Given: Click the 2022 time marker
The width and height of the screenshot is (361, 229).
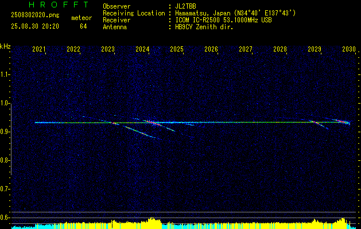Looking at the screenshot, I should [x=73, y=49].
